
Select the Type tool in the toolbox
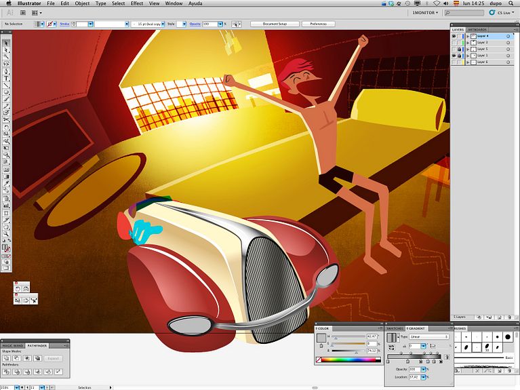pyautogui.click(x=7, y=78)
